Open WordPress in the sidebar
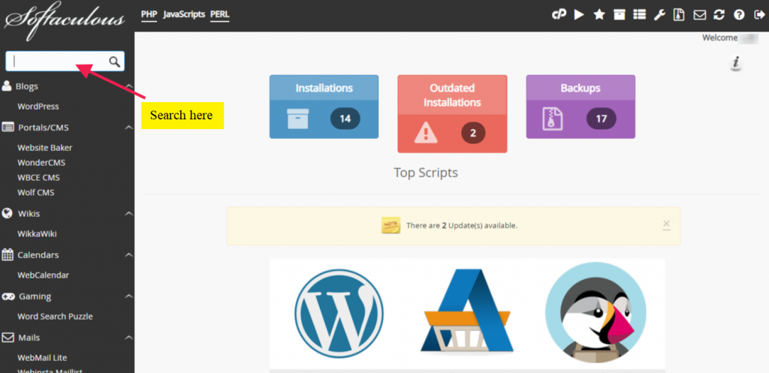769x373 pixels. point(38,107)
